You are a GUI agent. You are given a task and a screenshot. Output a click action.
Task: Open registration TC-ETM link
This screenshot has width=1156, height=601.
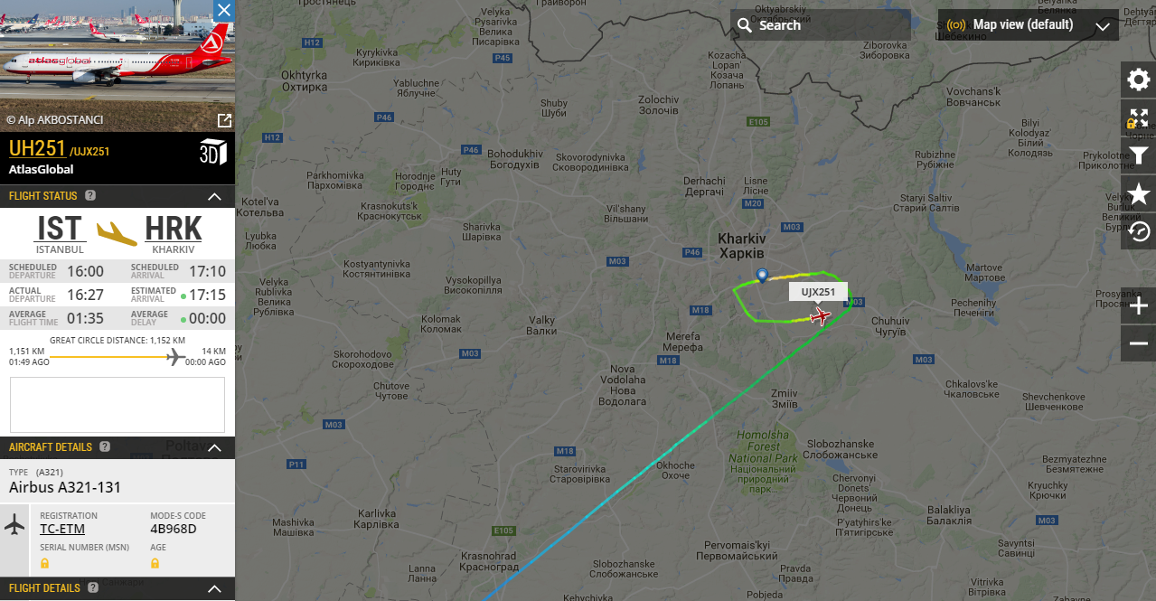(62, 529)
